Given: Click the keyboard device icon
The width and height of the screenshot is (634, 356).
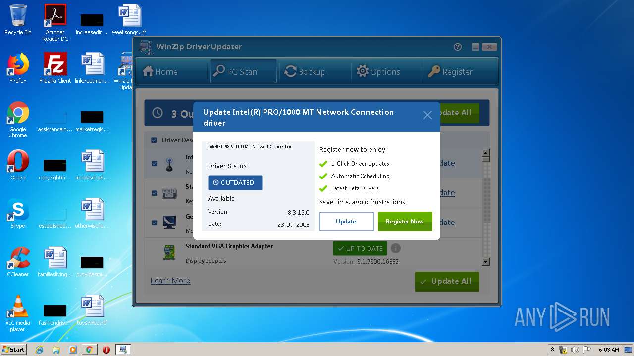Looking at the screenshot, I should [x=169, y=193].
